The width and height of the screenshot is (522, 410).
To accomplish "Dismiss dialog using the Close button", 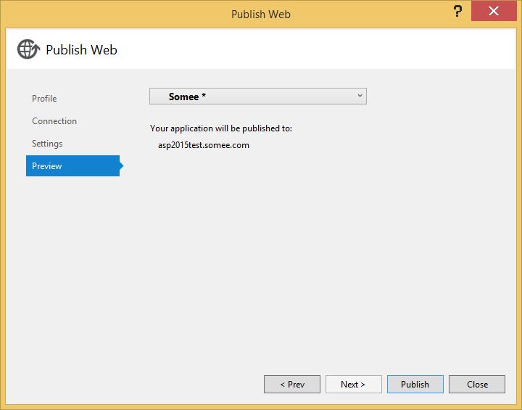I will coord(477,385).
